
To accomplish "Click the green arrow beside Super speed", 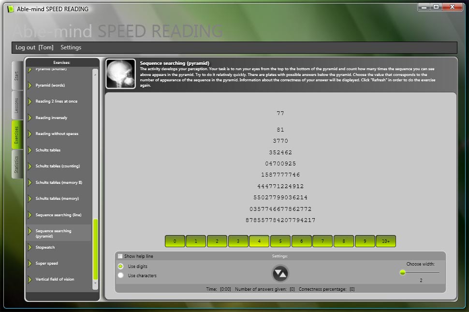I will click(29, 263).
